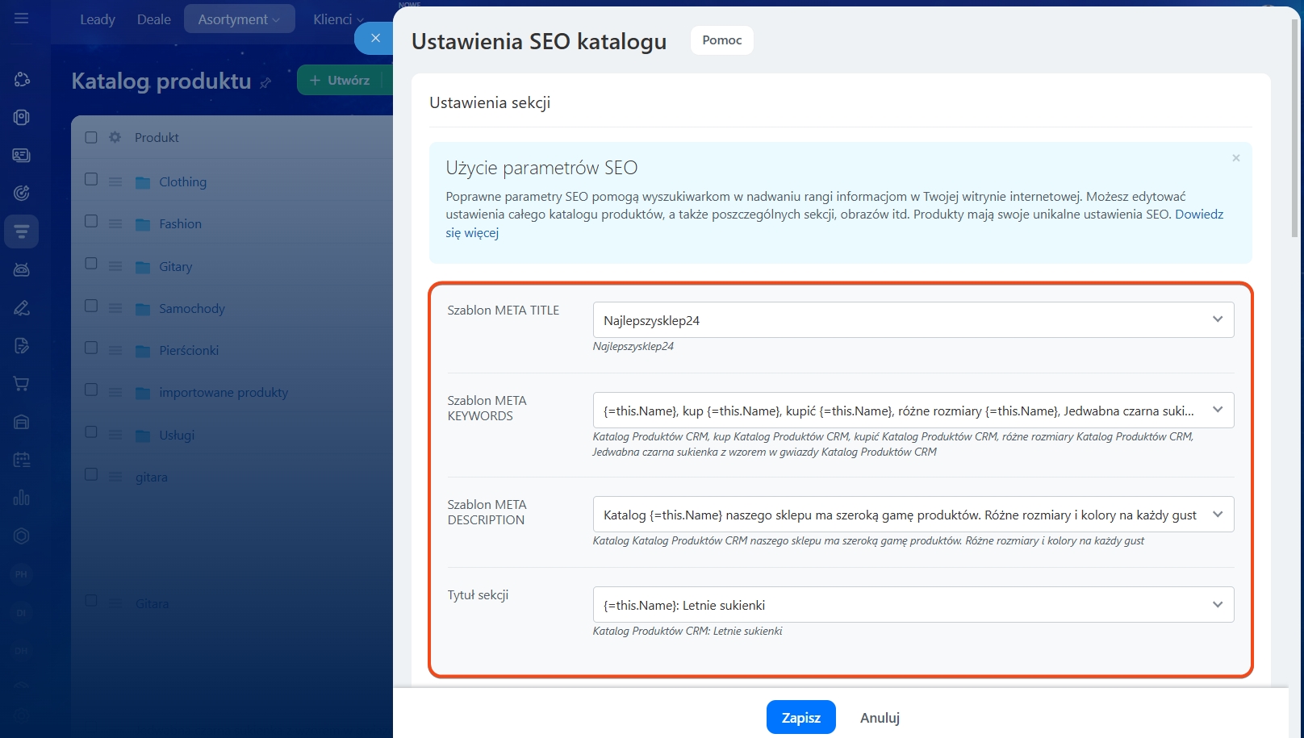The width and height of the screenshot is (1304, 738).
Task: Open the Tytuł sekcji dropdown arrow
Action: [x=1217, y=604]
